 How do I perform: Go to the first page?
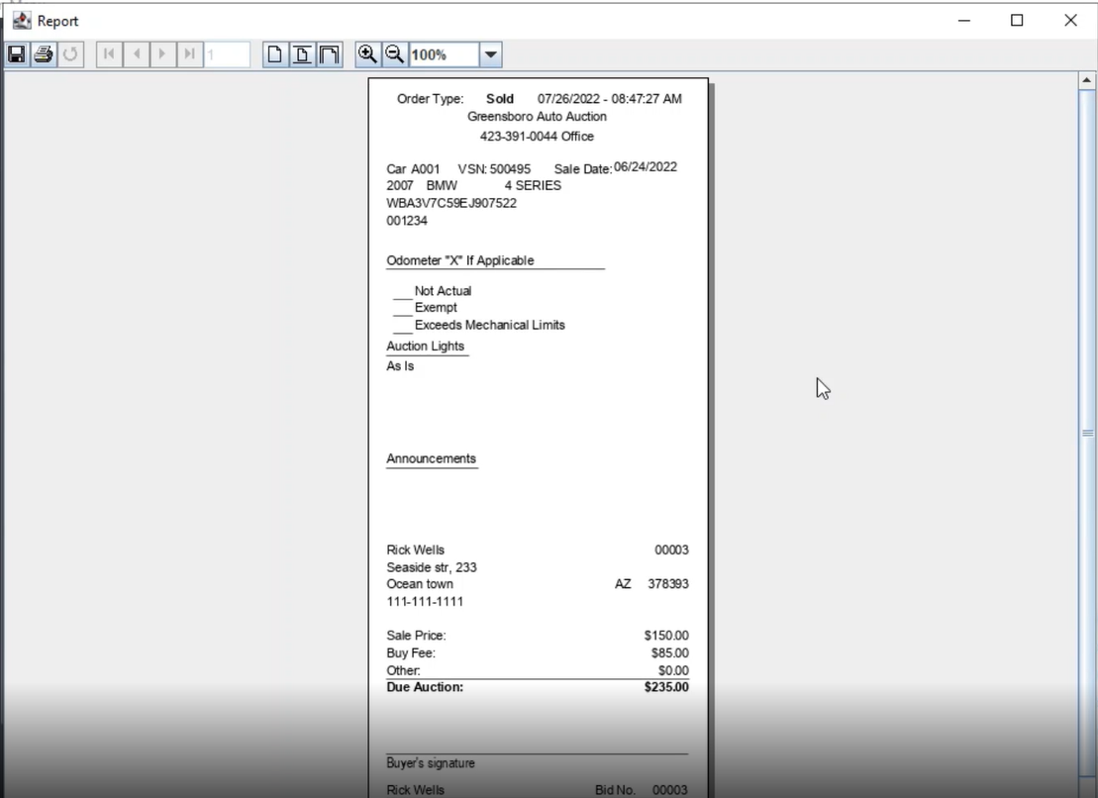click(109, 54)
